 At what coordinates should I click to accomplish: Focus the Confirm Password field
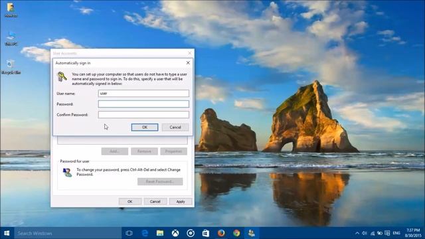tap(143, 114)
